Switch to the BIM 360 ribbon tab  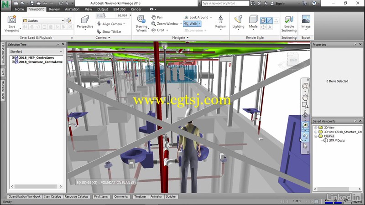[x=119, y=9]
